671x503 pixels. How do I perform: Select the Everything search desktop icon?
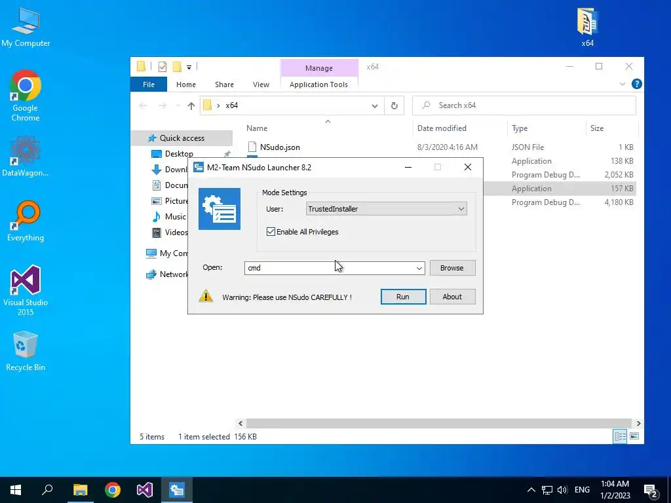coord(26,221)
